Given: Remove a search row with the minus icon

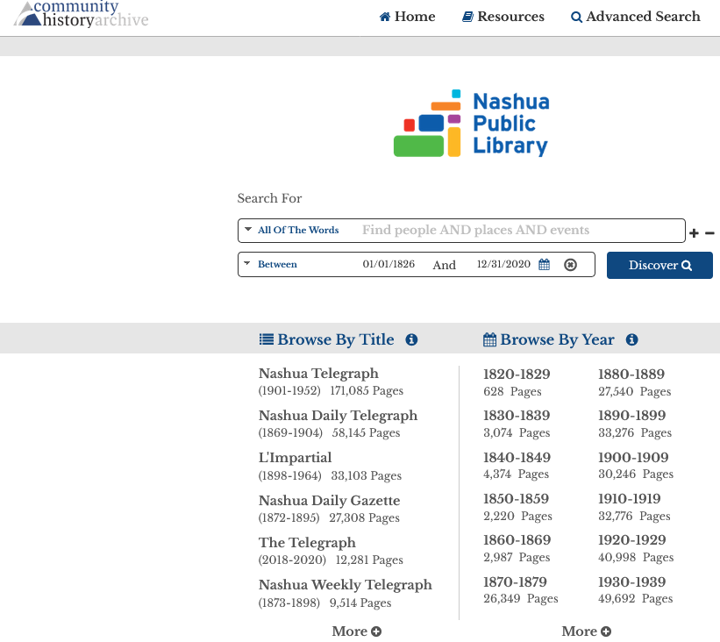Looking at the screenshot, I should click(x=710, y=233).
